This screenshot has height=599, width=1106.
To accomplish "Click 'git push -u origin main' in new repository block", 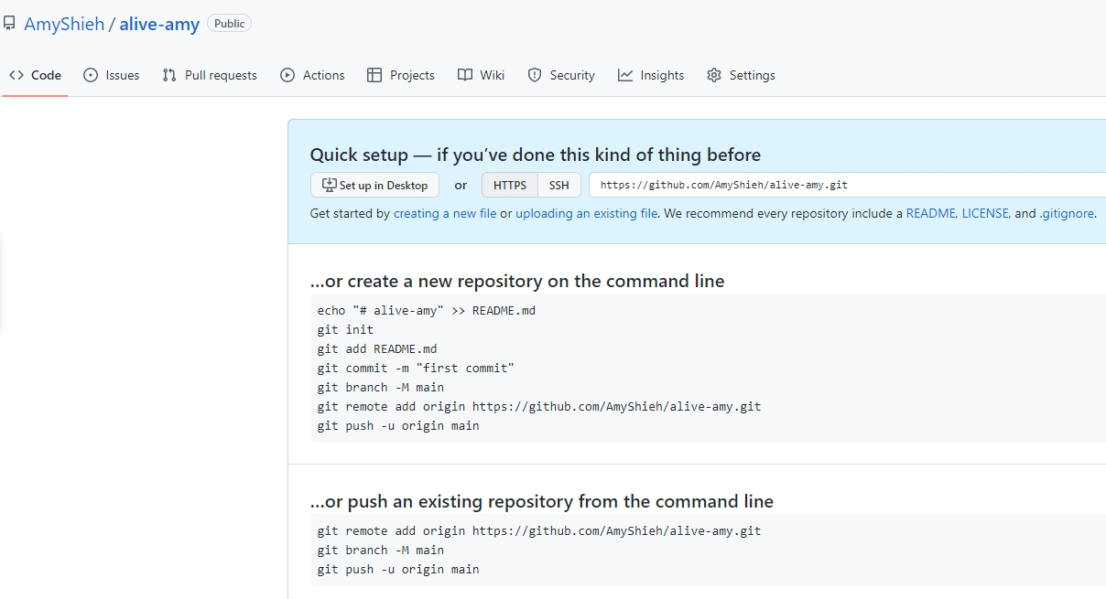I will click(x=398, y=425).
